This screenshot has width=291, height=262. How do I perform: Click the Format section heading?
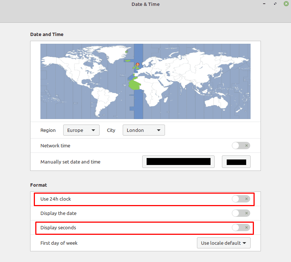[39, 185]
